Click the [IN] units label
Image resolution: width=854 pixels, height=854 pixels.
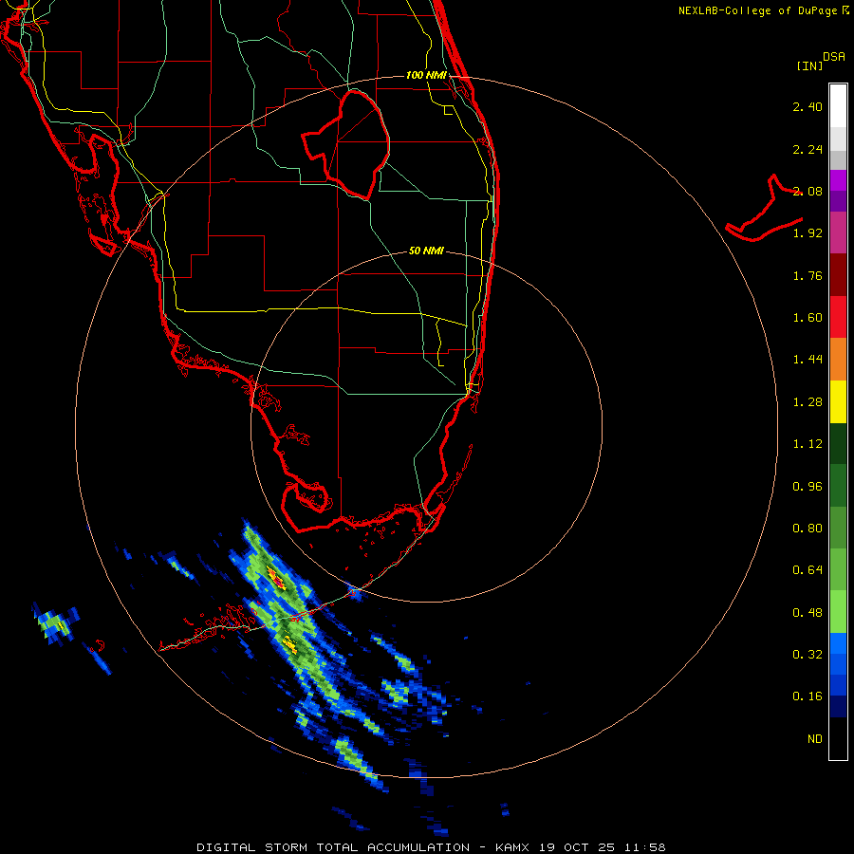810,65
